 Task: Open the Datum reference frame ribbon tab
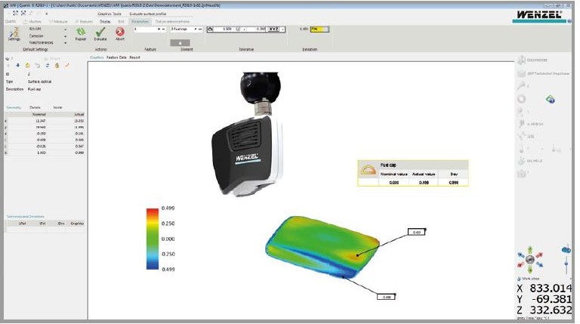tap(172, 21)
